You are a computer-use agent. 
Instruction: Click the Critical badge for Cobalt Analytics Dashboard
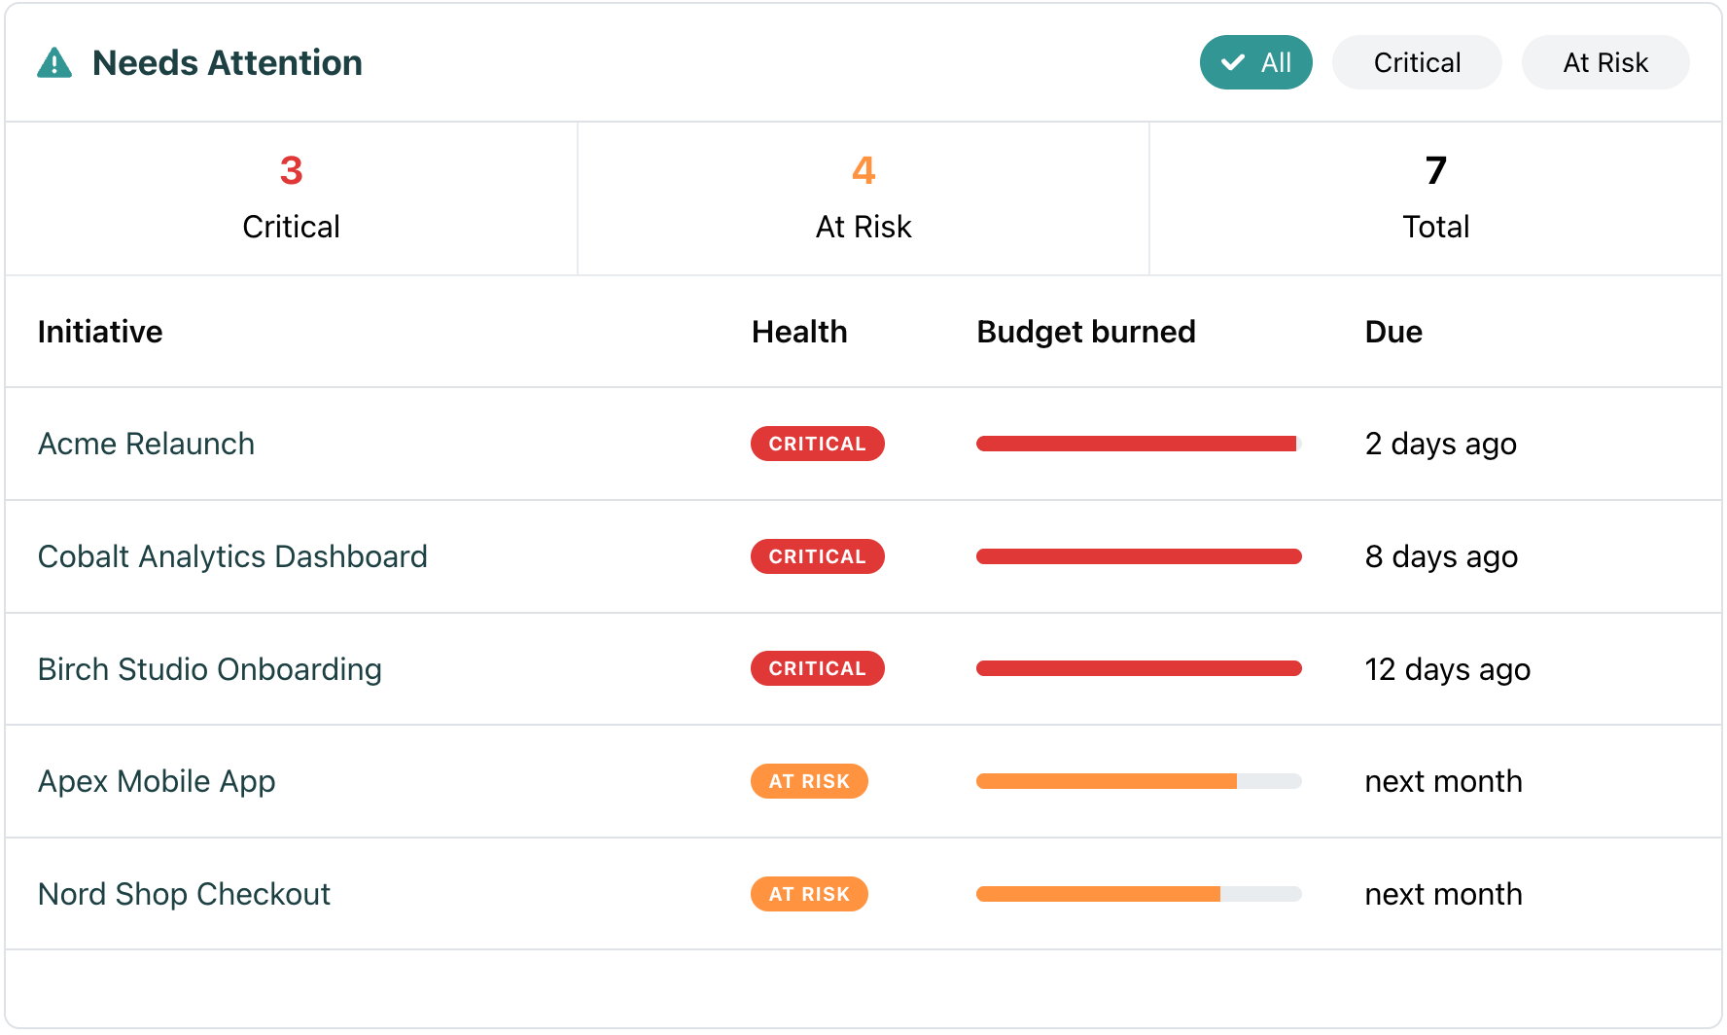pos(817,556)
